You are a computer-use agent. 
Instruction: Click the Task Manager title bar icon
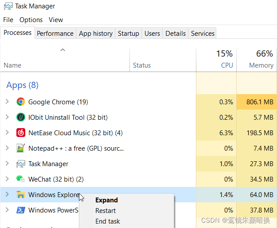(8, 6)
